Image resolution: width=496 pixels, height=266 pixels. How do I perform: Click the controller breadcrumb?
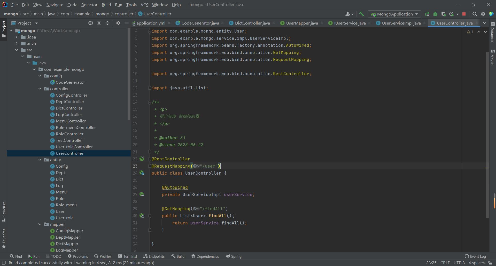point(124,14)
